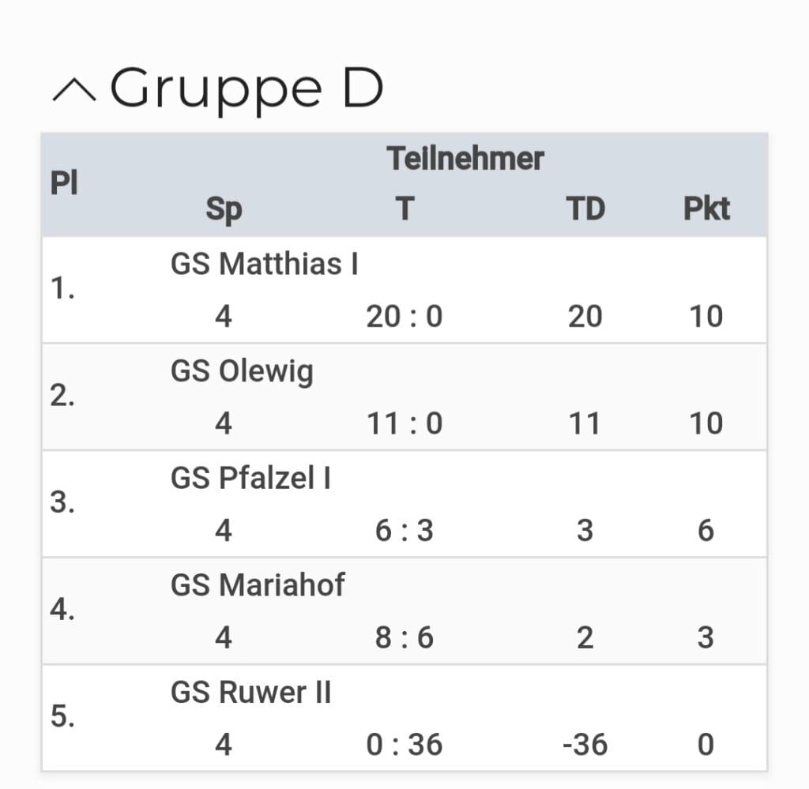Select the 8 : 6 score cell
The image size is (809, 789).
pyautogui.click(x=404, y=637)
